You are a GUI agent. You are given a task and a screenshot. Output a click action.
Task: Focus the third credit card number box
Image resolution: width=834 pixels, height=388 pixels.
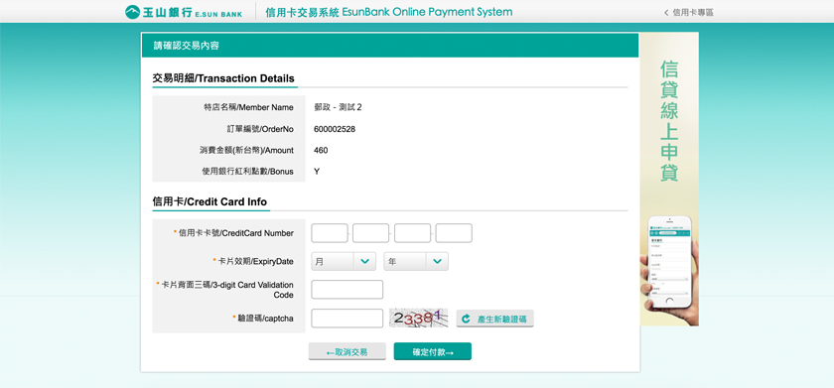point(412,233)
